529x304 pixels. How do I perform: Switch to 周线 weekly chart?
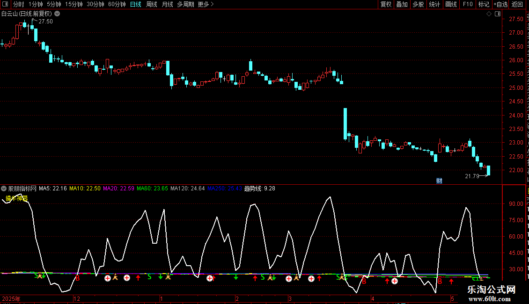(x=152, y=4)
